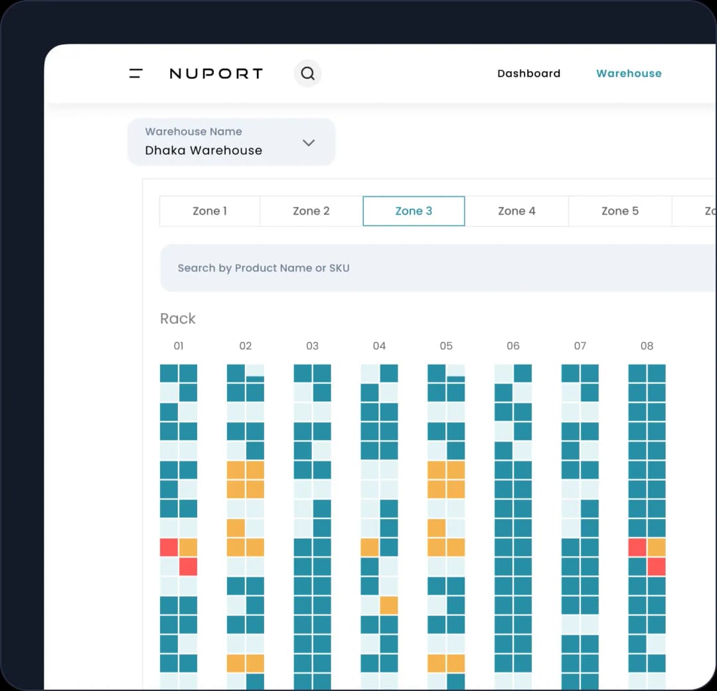Screen dimensions: 717x691
Task: Switch to Zone 4 tab
Action: pos(517,211)
